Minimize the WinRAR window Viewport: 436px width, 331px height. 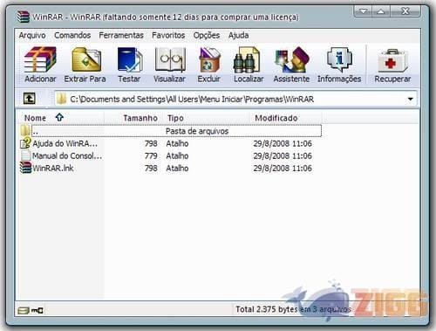click(363, 11)
